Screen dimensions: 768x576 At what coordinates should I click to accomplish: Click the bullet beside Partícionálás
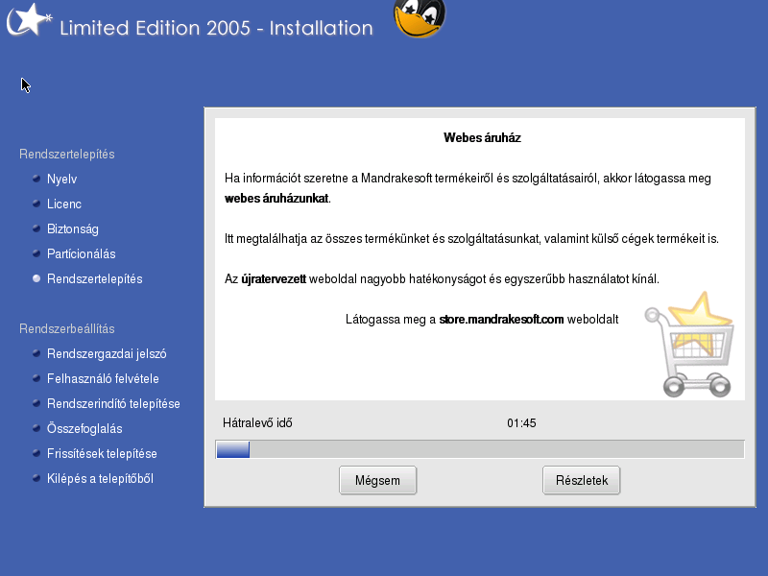pos(36,253)
